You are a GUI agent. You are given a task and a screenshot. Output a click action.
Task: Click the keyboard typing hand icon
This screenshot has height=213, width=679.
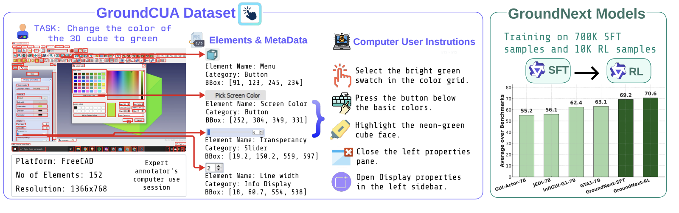pyautogui.click(x=342, y=103)
